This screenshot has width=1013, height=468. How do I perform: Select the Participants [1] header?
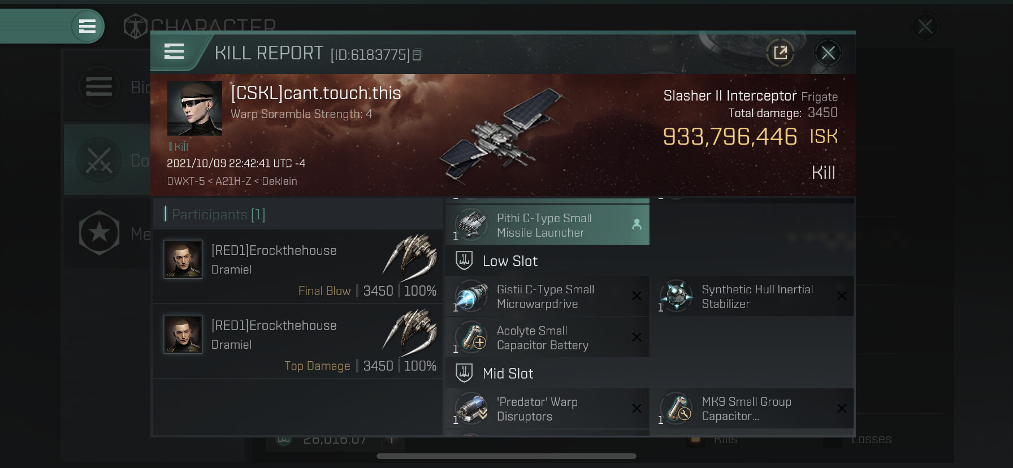coord(218,215)
